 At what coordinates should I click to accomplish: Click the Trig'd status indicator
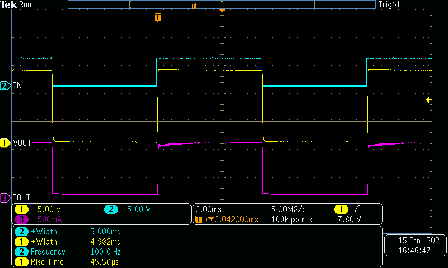point(389,4)
